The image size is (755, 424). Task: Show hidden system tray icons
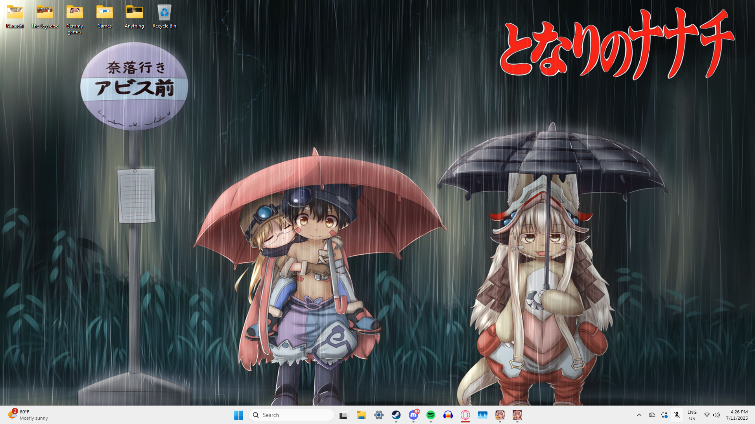point(639,415)
